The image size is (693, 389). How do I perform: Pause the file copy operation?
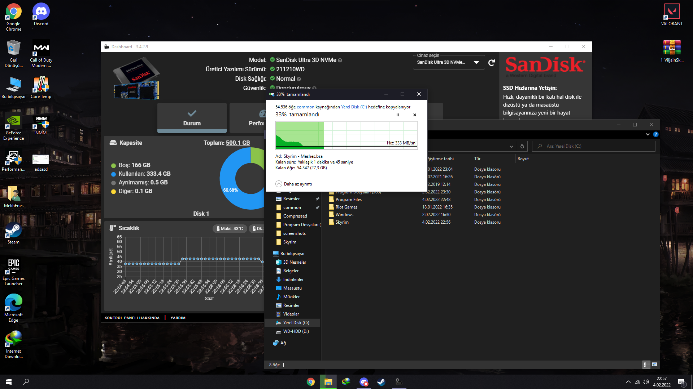point(398,115)
